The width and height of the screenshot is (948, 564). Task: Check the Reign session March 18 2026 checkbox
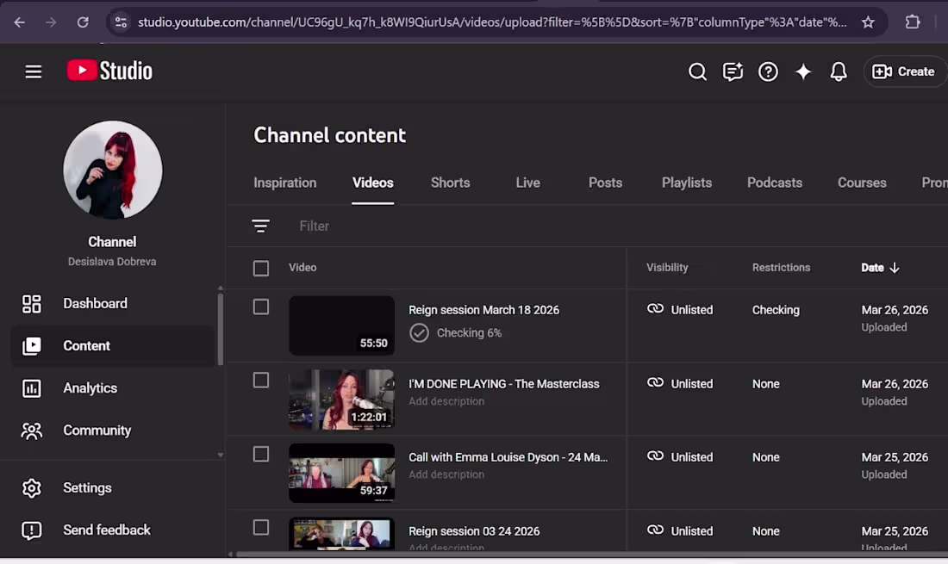[260, 307]
